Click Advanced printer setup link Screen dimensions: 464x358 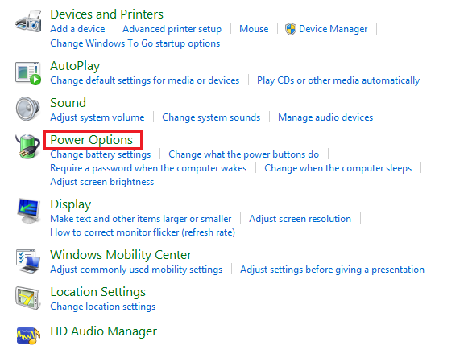coord(172,29)
